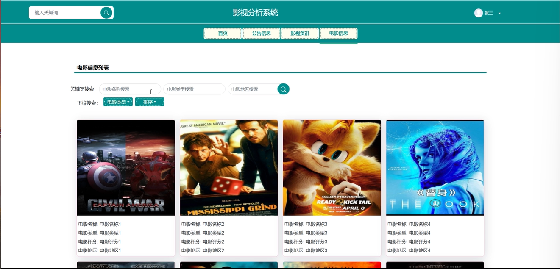The width and height of the screenshot is (560, 269).
Task: Select the 电影信息 tab
Action: [339, 33]
